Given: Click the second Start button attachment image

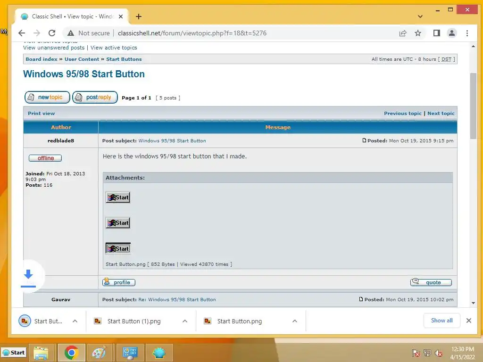Looking at the screenshot, I should pyautogui.click(x=117, y=223).
